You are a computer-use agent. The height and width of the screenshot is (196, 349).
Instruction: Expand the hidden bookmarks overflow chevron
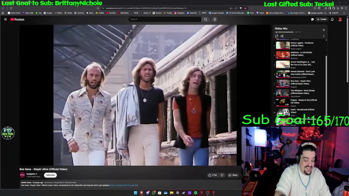[344, 13]
